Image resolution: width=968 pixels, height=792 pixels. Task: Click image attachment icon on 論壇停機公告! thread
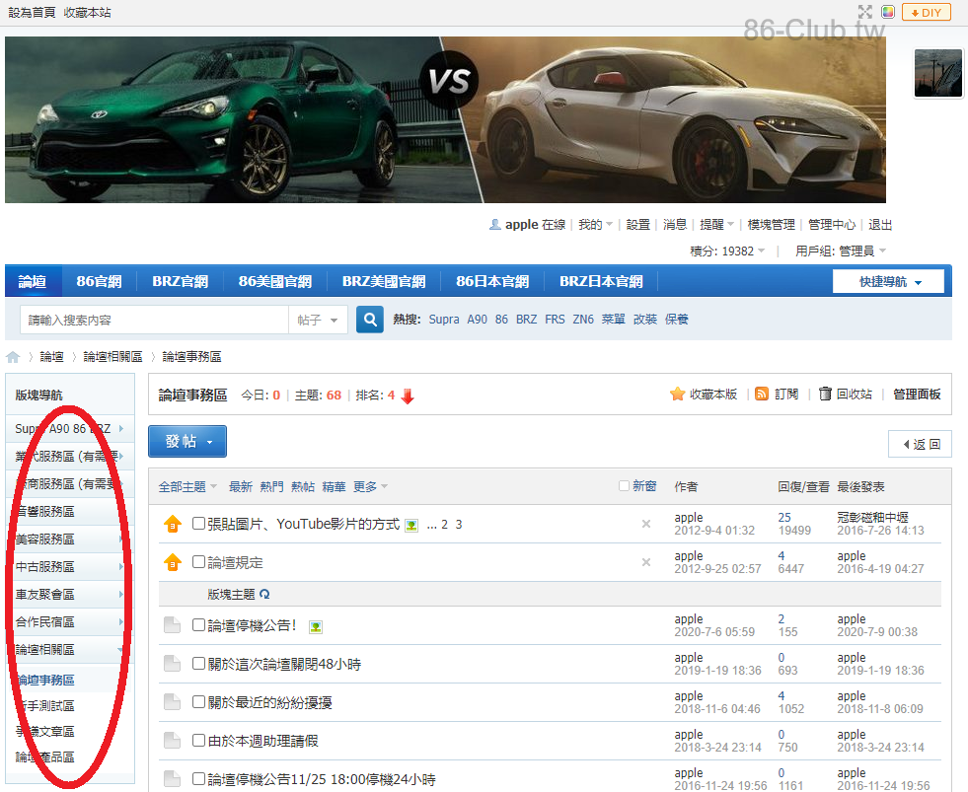click(315, 627)
